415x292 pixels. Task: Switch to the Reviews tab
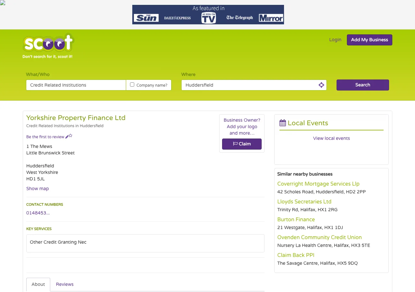65,284
